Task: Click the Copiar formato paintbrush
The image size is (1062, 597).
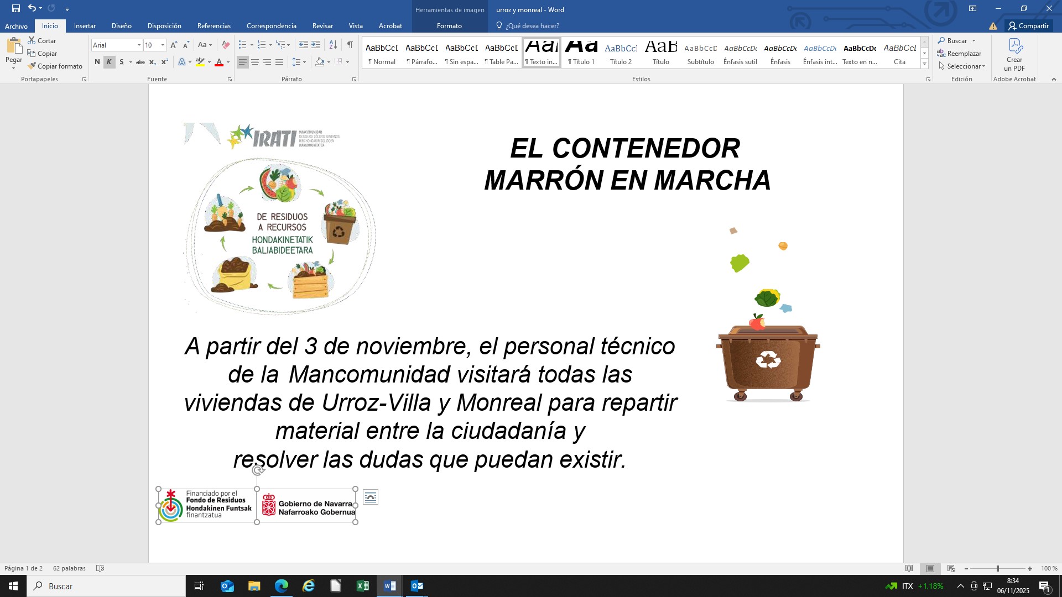Action: coord(55,66)
